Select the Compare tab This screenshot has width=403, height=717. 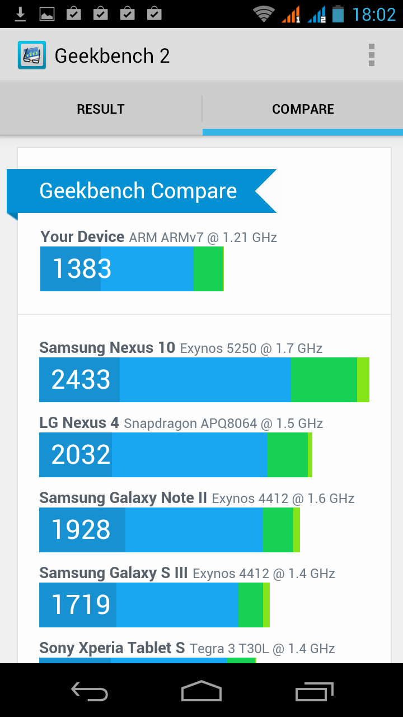pos(303,109)
